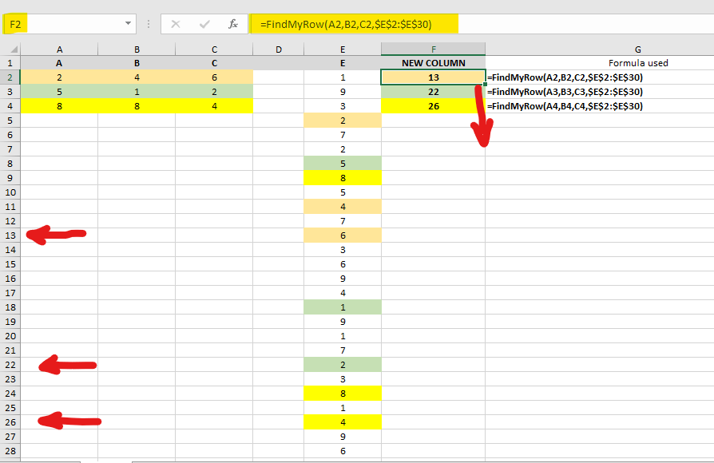Select column B header

coord(137,49)
